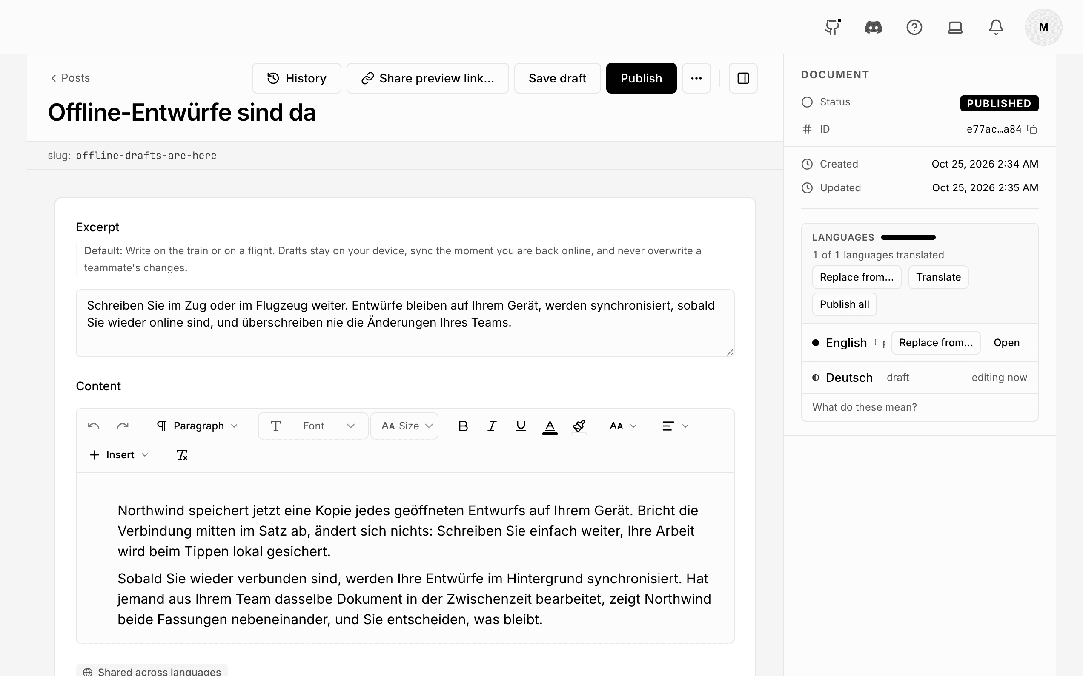Toggle italic formatting
Image resolution: width=1083 pixels, height=676 pixels.
[492, 426]
